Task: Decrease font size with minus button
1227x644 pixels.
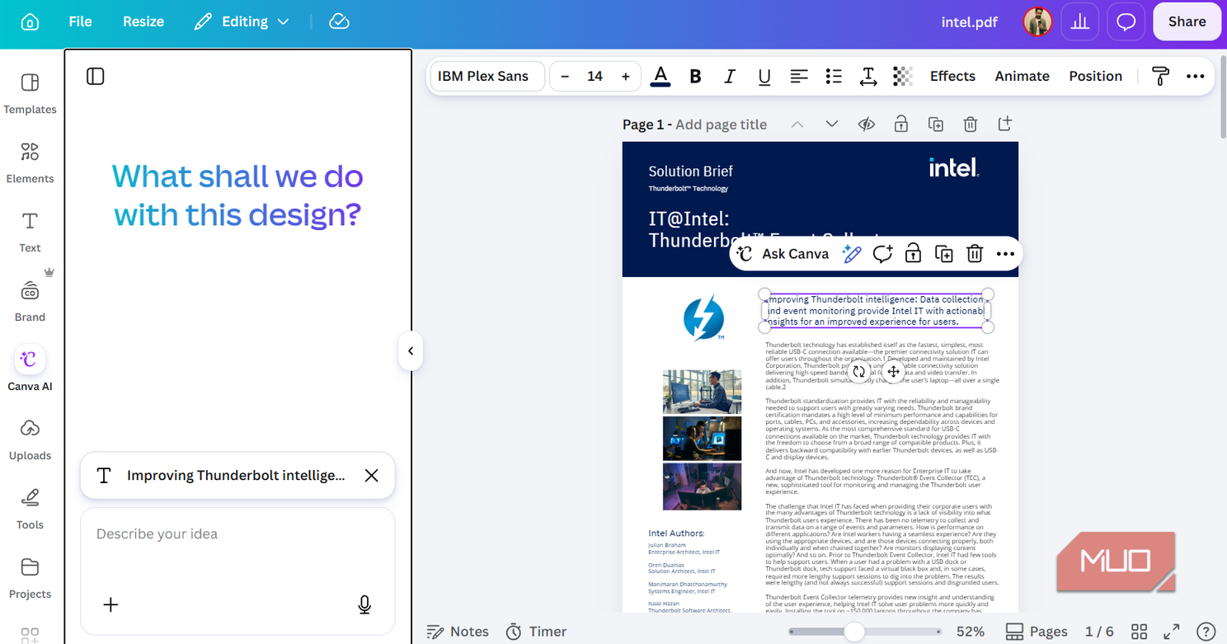Action: click(x=565, y=76)
